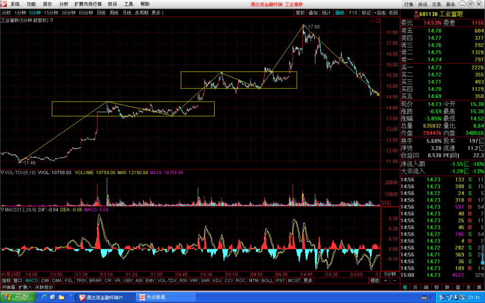Click the minus zoom button on indicator bar

coord(395,280)
